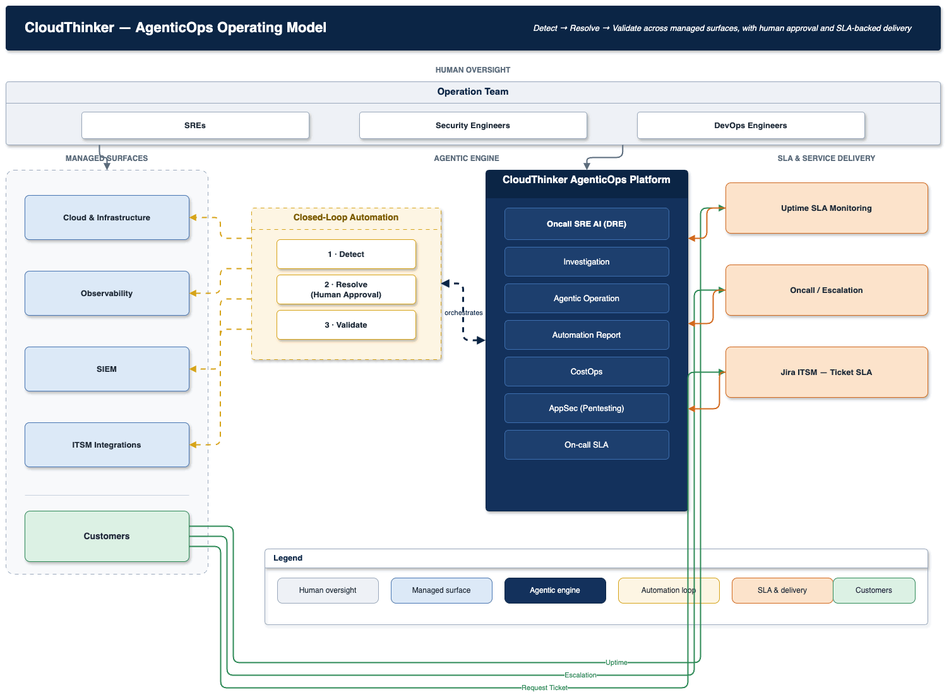949x697 pixels.
Task: Select the "SLA & SERVICE DELIVERY" section heading
Action: 827,158
